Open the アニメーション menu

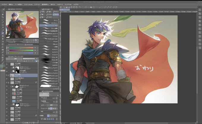click(x=28, y=4)
